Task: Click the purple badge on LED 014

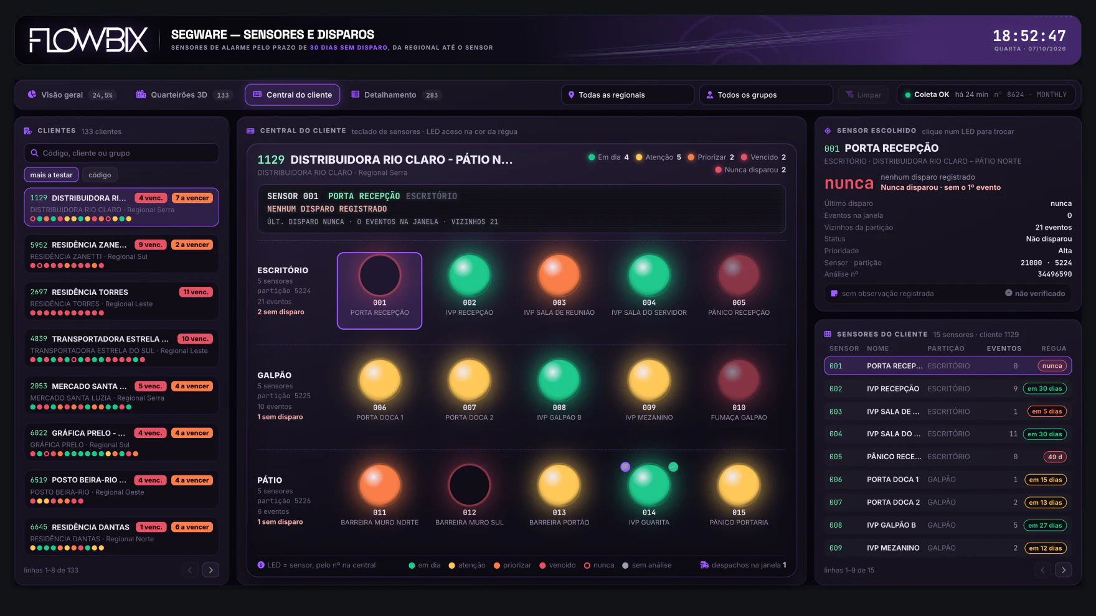Action: coord(625,467)
